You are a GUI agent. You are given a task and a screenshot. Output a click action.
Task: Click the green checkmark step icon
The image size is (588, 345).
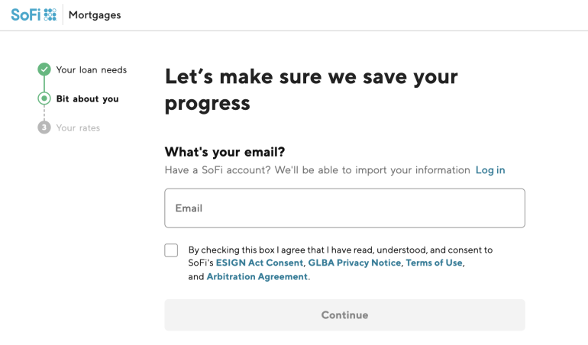coord(44,69)
